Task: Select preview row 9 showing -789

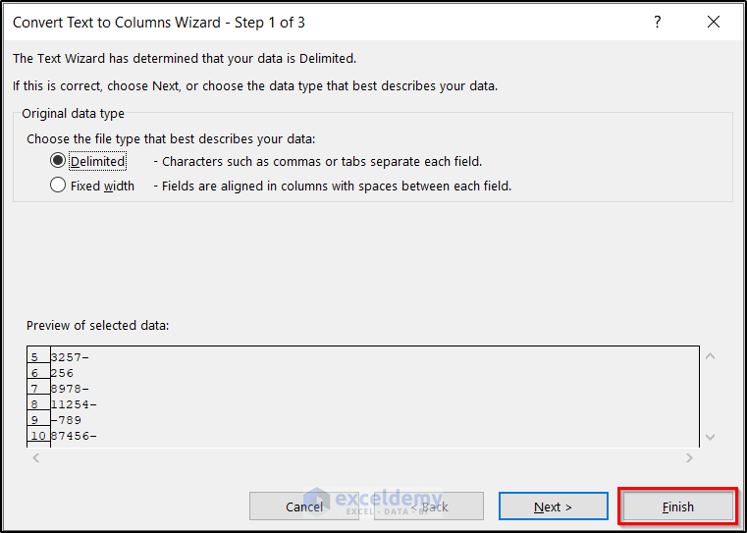Action: tap(66, 420)
